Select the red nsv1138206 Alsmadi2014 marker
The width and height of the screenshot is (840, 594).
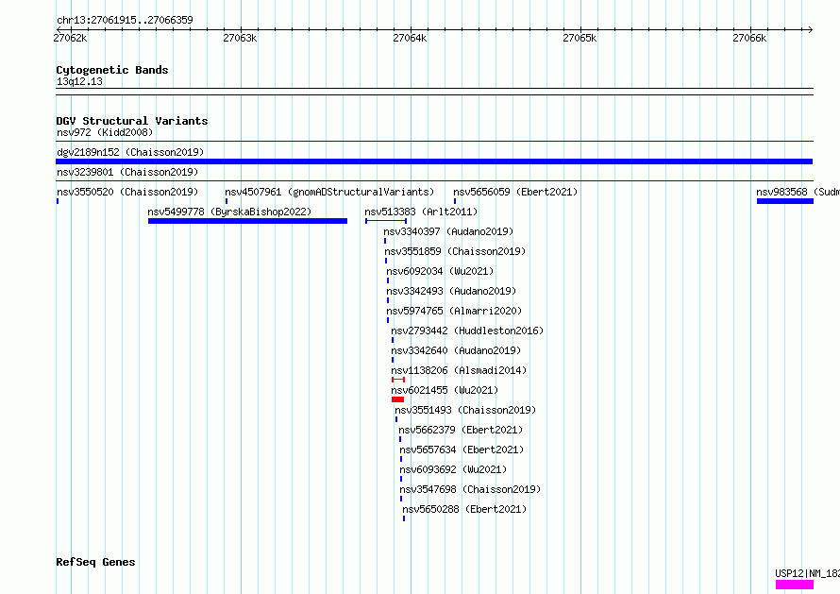coord(398,380)
